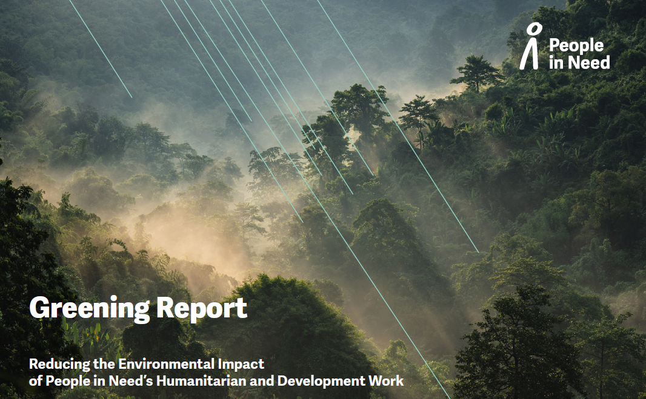Viewport: 646px width, 399px height.
Task: Click the word "Reducing" in the subtitle
Action: click(53, 365)
